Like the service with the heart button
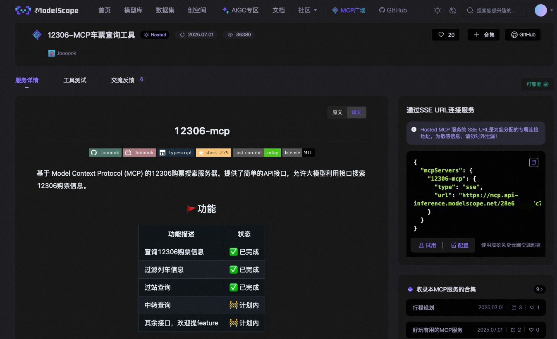Viewport: 557px width, 339px height. point(447,35)
